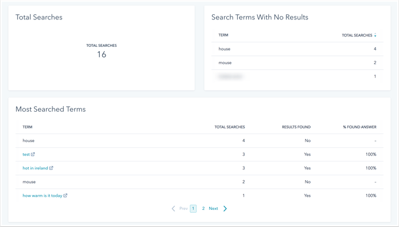Viewport: 399px width, 227px height.
Task: Click Search Terms With No Results title
Action: pos(260,17)
